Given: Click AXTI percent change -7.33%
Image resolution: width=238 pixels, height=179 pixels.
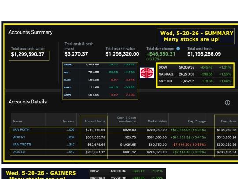Looking at the screenshot, I should point(130,95).
